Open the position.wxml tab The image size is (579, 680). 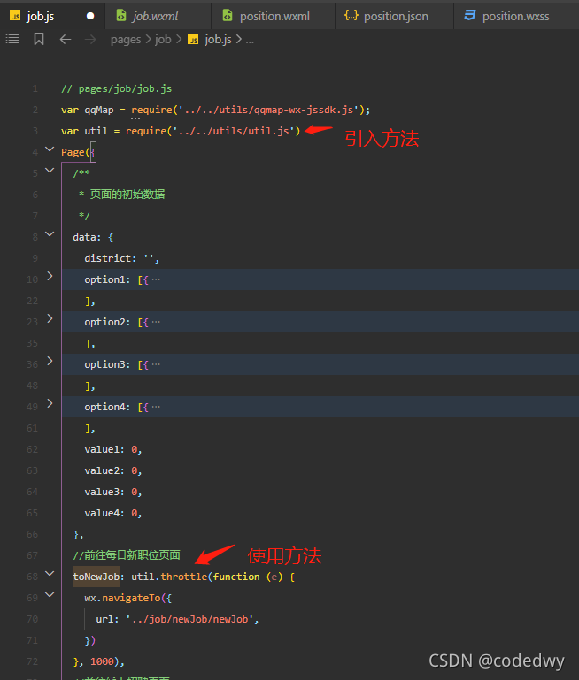coord(273,16)
